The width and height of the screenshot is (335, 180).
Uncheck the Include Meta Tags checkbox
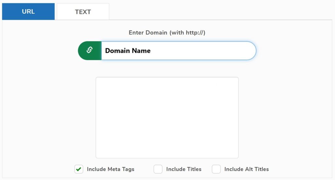[x=79, y=169]
